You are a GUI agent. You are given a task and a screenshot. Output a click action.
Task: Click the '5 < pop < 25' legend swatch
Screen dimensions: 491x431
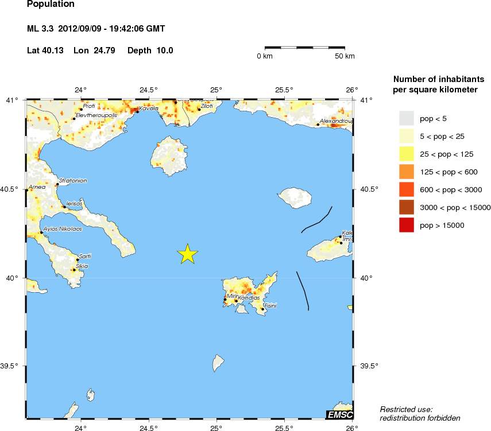coord(407,136)
